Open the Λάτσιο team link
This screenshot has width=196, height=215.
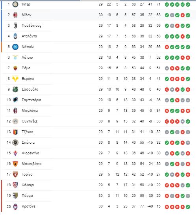tap(27, 57)
